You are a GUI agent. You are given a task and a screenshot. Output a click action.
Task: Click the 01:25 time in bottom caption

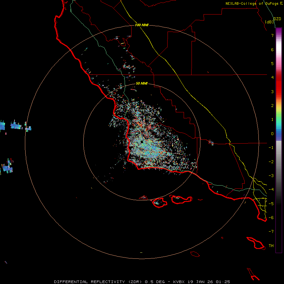click(223, 282)
